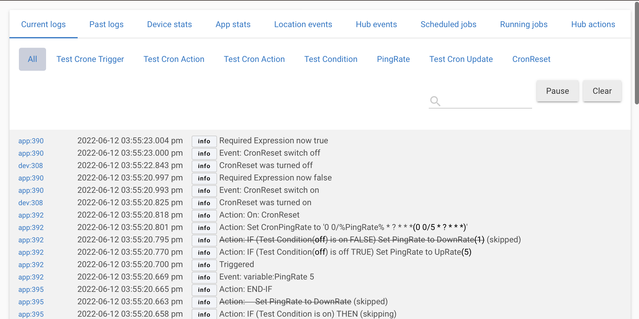Filter logs by Test Condition
The height and width of the screenshot is (319, 639).
tap(331, 59)
